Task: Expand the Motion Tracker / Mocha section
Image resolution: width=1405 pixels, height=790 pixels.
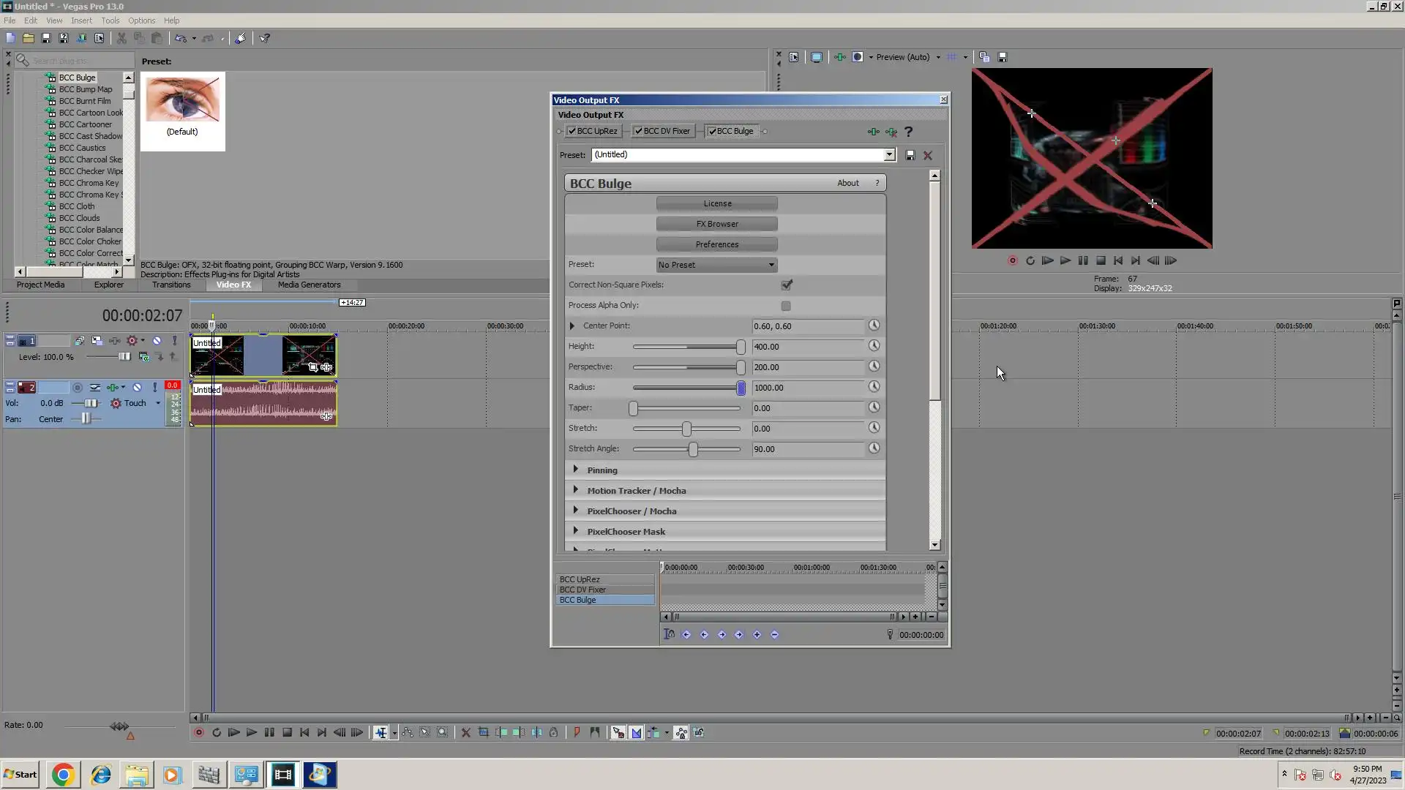Action: click(x=576, y=490)
